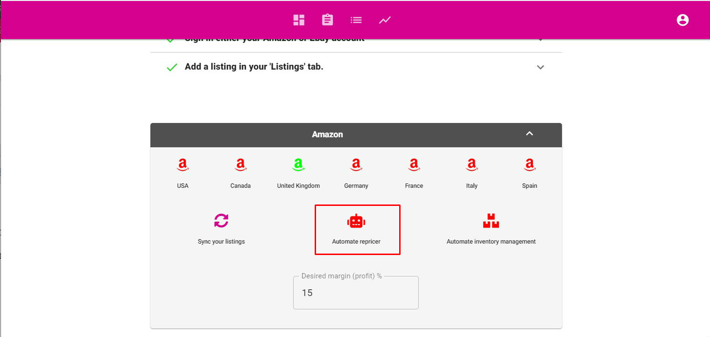Select the Amazon Germany marketplace icon
Viewport: 710px width, 337px height.
pyautogui.click(x=356, y=165)
